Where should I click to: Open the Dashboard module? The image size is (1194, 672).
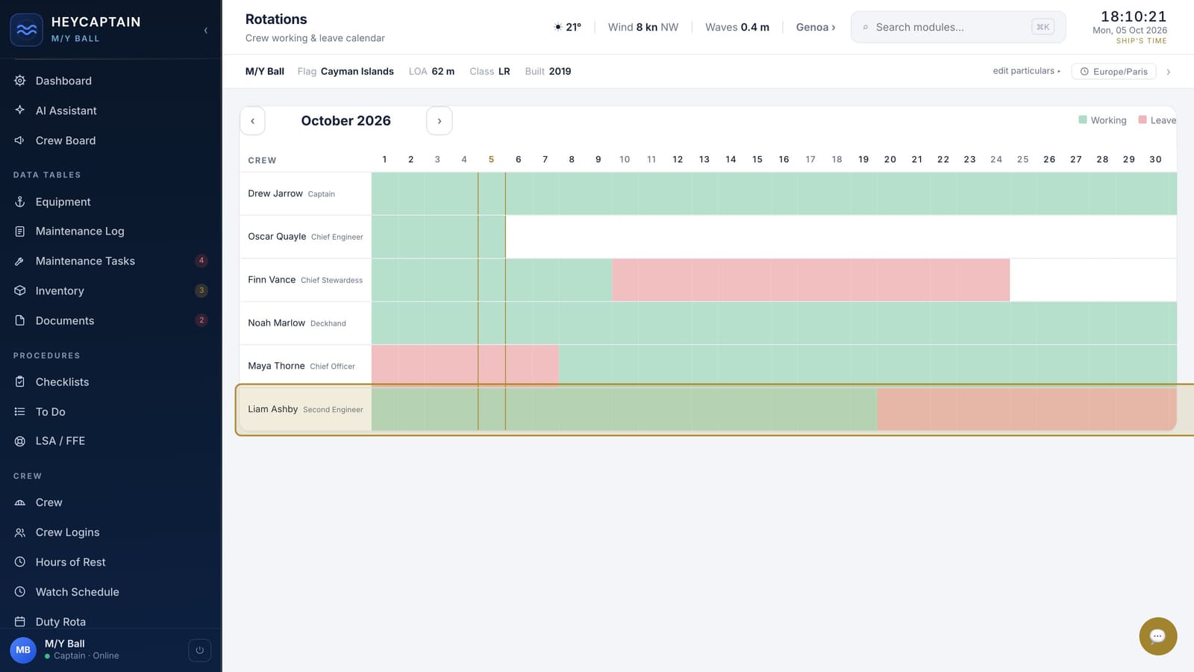pyautogui.click(x=110, y=81)
